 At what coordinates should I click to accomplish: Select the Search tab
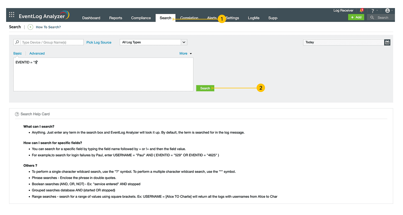[166, 18]
